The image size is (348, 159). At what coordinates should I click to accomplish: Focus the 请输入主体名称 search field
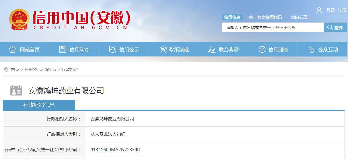pos(273,28)
